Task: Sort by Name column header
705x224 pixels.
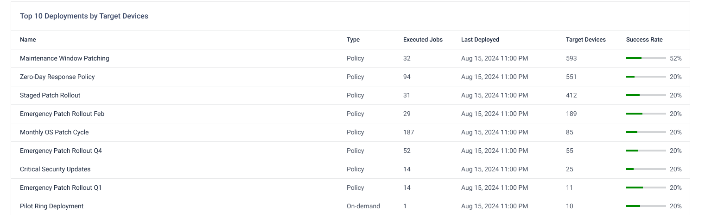Action: click(28, 40)
